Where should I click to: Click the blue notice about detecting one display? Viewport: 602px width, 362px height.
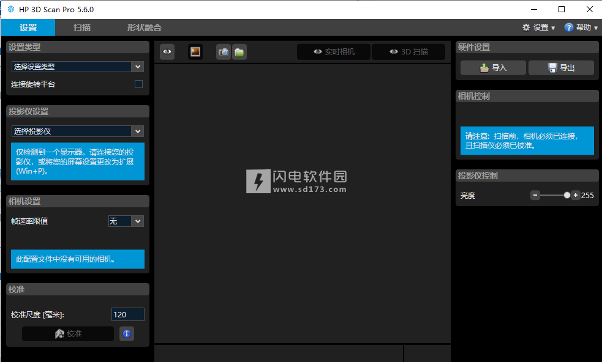[78, 161]
